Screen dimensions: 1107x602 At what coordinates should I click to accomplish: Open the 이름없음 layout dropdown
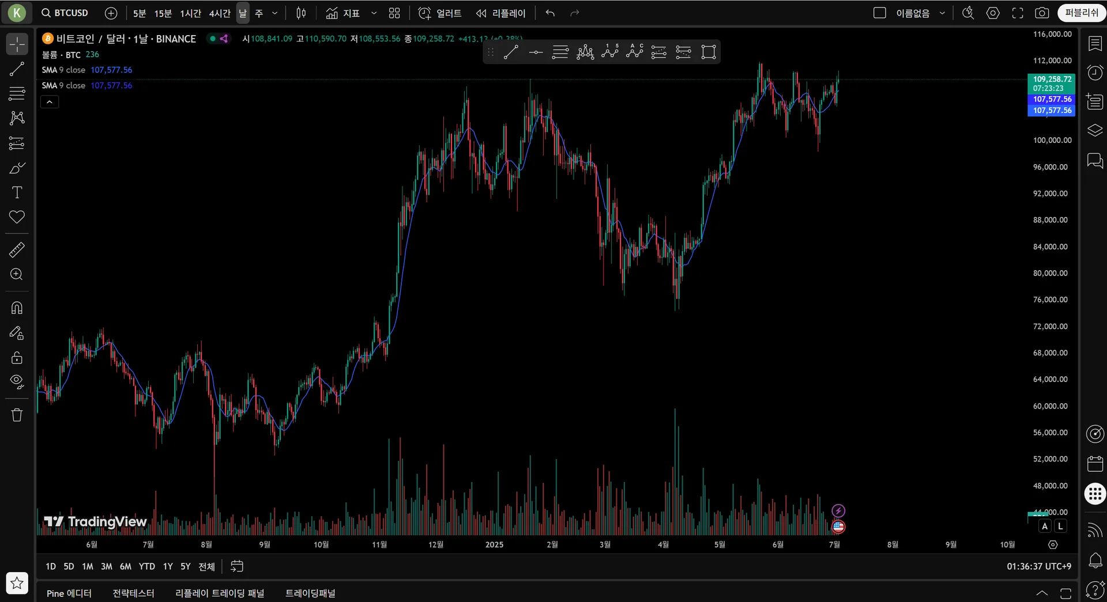tap(942, 13)
